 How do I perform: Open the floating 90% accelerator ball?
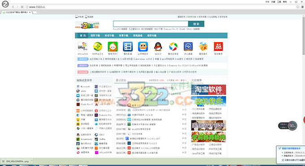pos(292,126)
